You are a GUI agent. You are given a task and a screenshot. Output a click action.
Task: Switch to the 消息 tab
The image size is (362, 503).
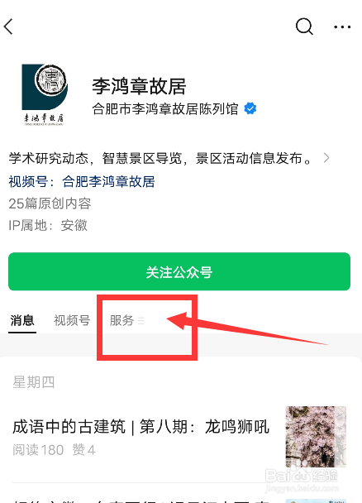[x=22, y=320]
